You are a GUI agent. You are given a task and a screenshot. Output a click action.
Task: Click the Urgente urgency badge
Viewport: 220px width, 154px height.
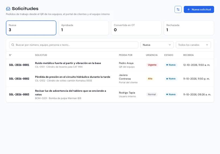click(152, 65)
